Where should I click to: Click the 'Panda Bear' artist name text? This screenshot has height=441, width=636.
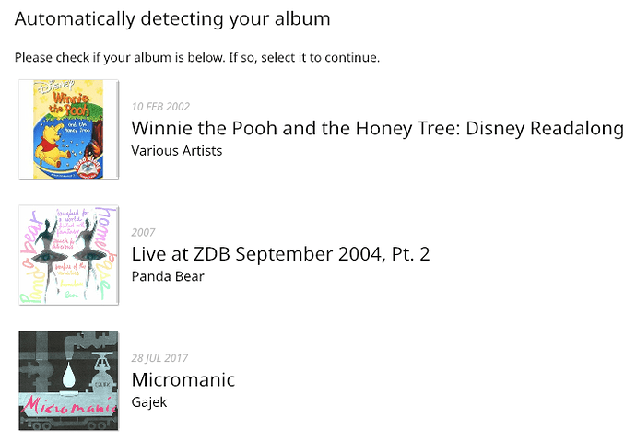click(168, 275)
